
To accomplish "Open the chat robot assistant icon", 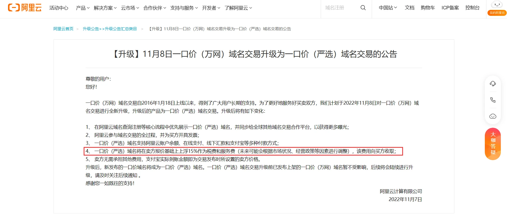I will [493, 116].
